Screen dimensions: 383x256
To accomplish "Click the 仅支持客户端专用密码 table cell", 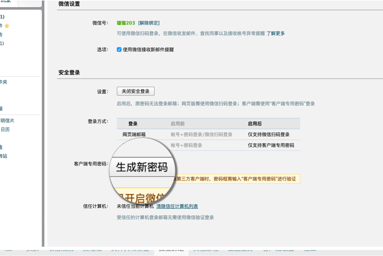I will click(x=271, y=146).
